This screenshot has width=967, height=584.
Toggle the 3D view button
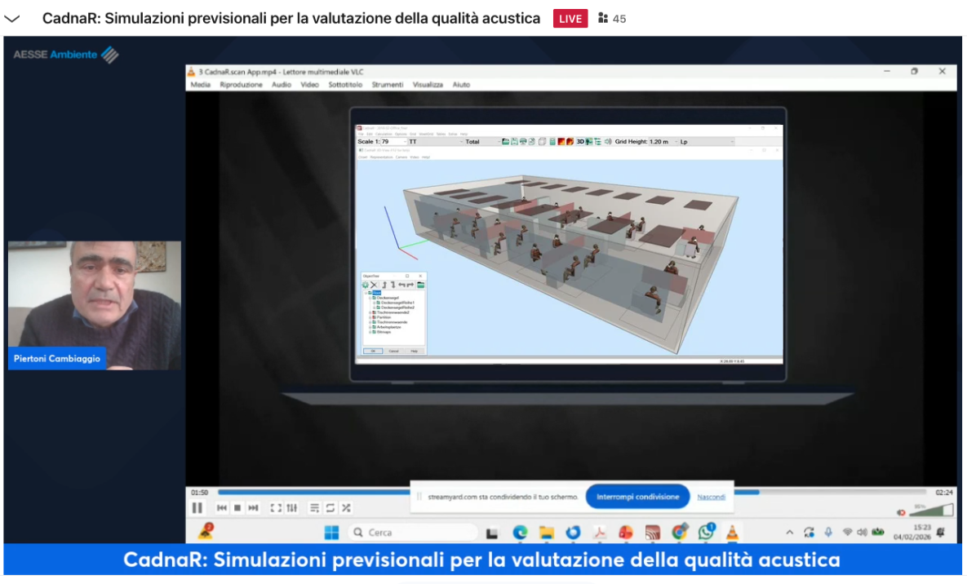580,142
